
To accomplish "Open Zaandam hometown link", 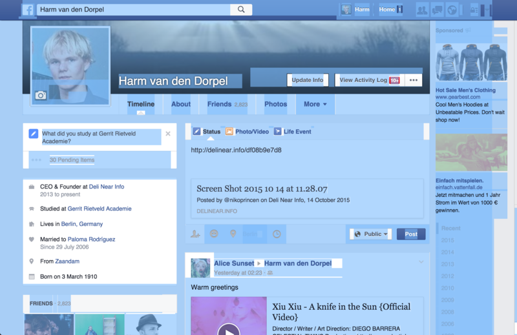I will [x=67, y=261].
